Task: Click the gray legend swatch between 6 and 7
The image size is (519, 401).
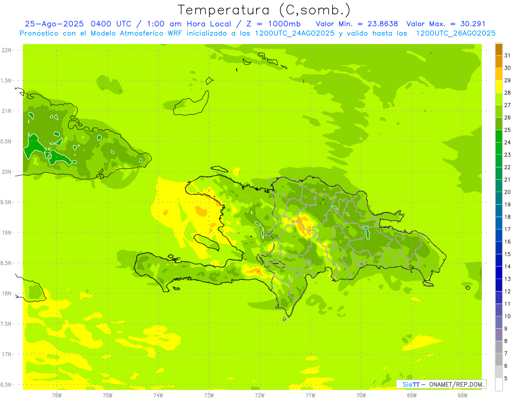Action: pos(499,359)
